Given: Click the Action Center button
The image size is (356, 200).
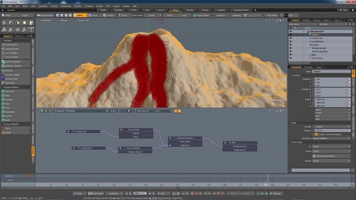Looking at the screenshot, I should [x=201, y=15].
